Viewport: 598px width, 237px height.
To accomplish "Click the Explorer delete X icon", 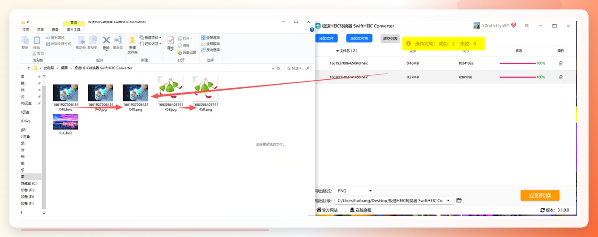I will pos(106,40).
